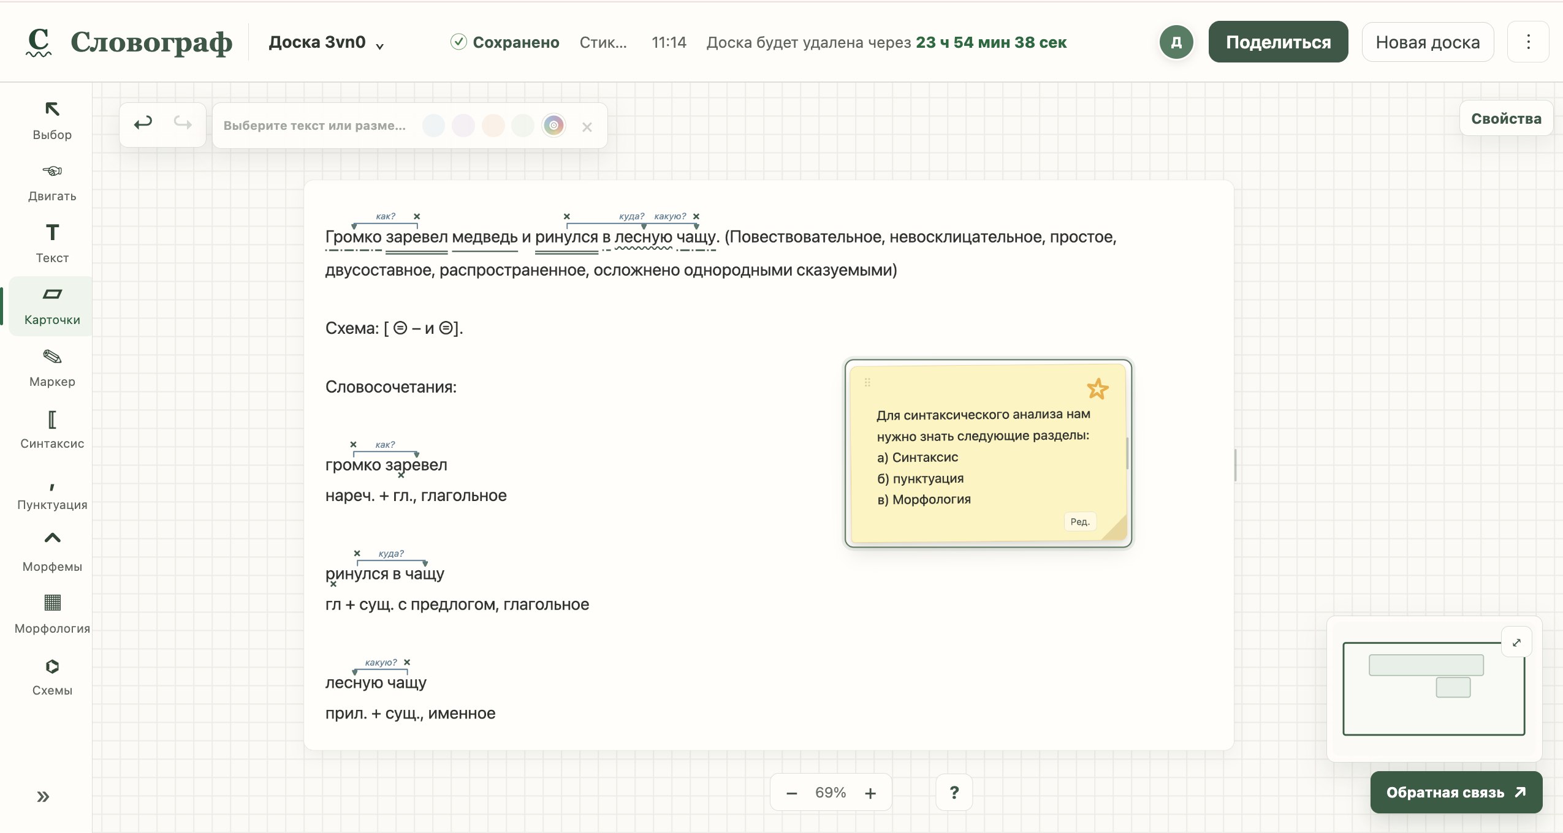Open the Свойства panel
Viewport: 1563px width, 833px height.
point(1506,118)
